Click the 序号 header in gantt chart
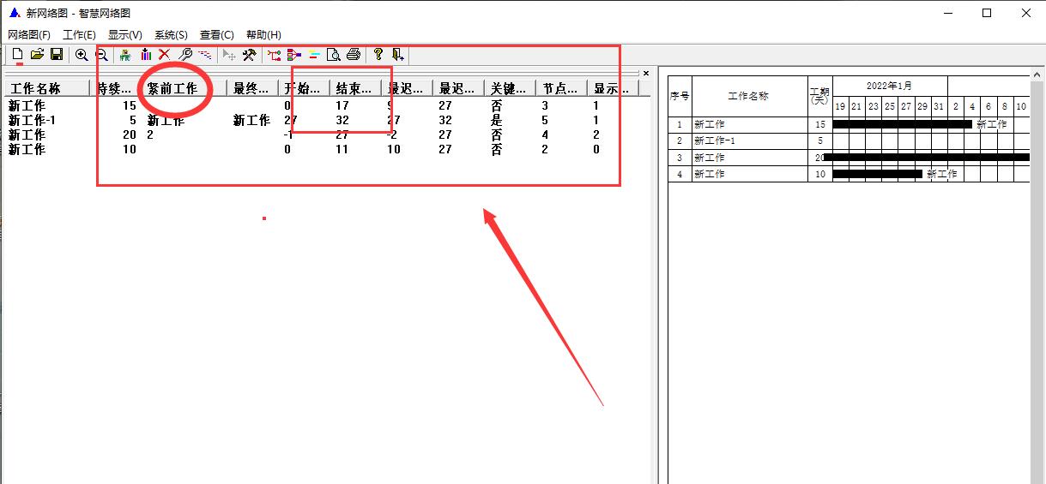 [x=680, y=96]
